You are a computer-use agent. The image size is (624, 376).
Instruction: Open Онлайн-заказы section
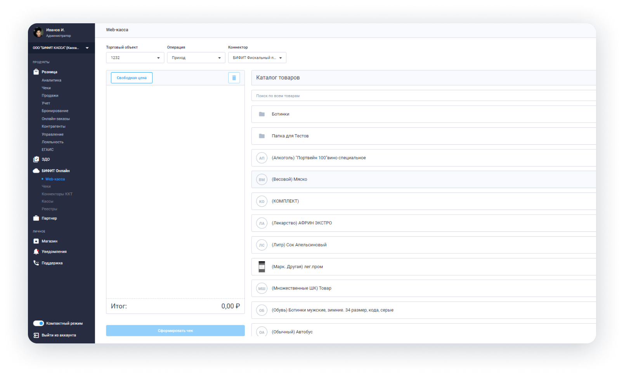coord(55,119)
